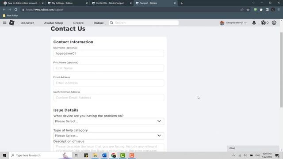Open the Word app on the taskbar
This screenshot has height=159, width=283.
[104, 155]
